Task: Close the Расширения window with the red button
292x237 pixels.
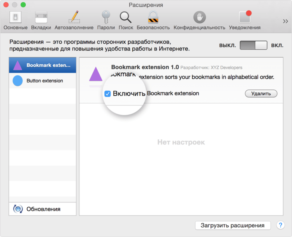Action: (6, 5)
